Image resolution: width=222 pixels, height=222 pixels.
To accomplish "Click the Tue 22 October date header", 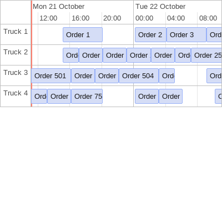I will pos(160,7).
